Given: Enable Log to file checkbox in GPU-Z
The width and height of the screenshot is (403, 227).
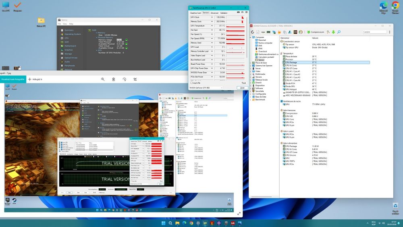Looking at the screenshot, I should [x=191, y=83].
